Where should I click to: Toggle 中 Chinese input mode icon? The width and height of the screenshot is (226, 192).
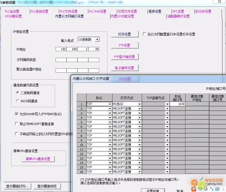200,189
